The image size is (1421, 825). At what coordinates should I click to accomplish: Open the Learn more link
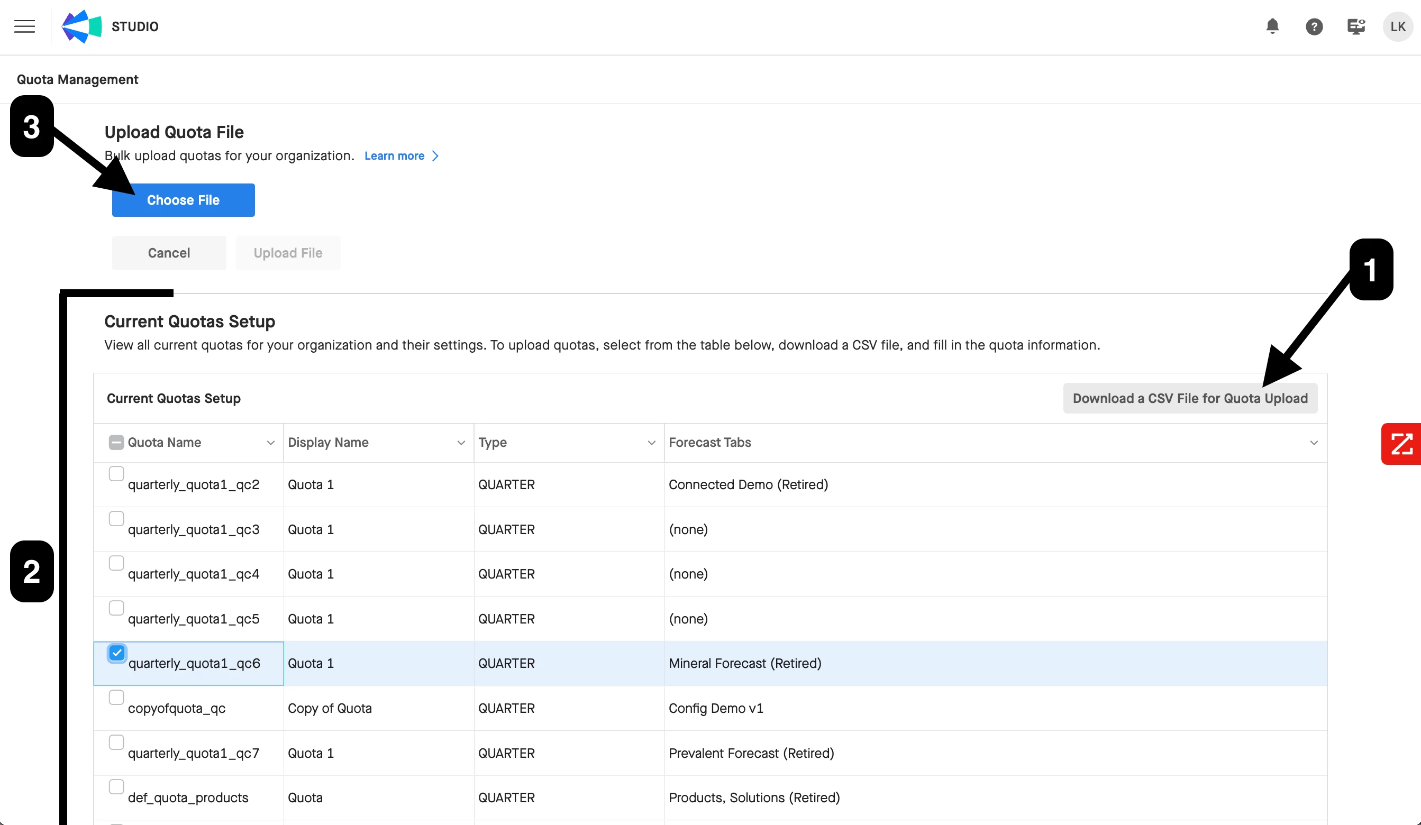[394, 156]
